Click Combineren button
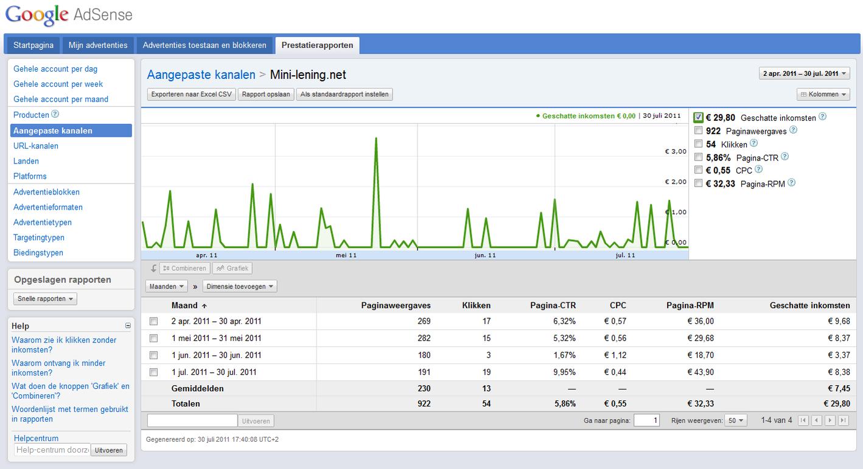Viewport: 863px width, 469px height. [185, 268]
